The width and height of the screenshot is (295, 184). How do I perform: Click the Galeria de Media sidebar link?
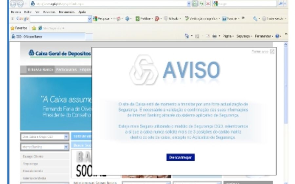34,178
